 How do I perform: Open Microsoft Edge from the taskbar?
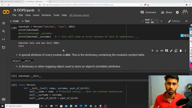tap(86, 106)
